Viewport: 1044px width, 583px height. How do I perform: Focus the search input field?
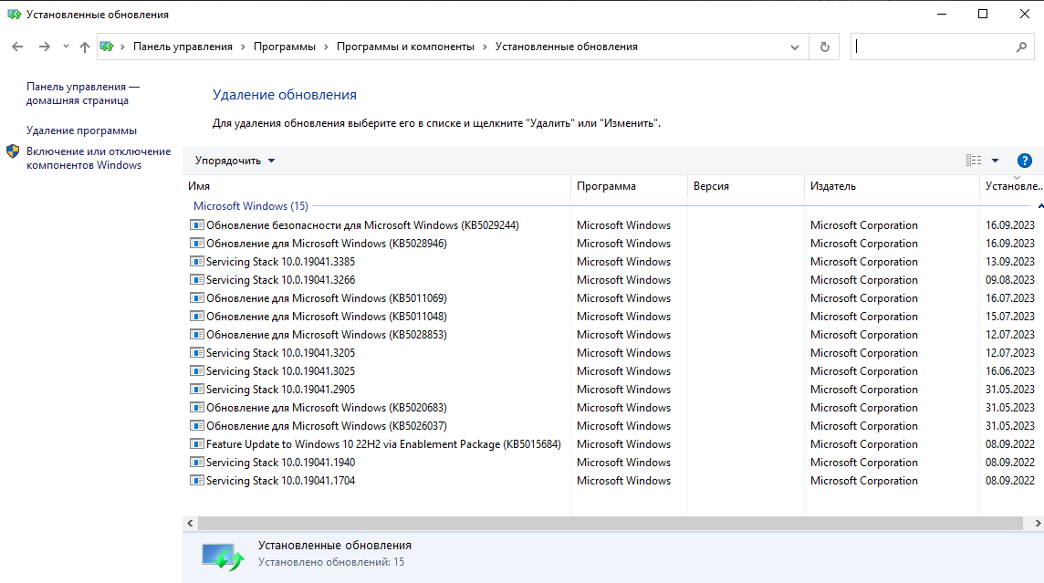click(x=932, y=47)
